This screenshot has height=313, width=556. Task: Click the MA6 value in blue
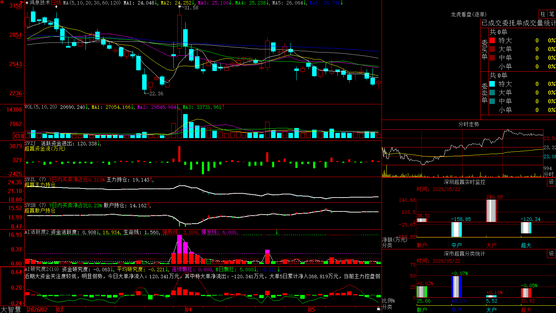click(326, 3)
